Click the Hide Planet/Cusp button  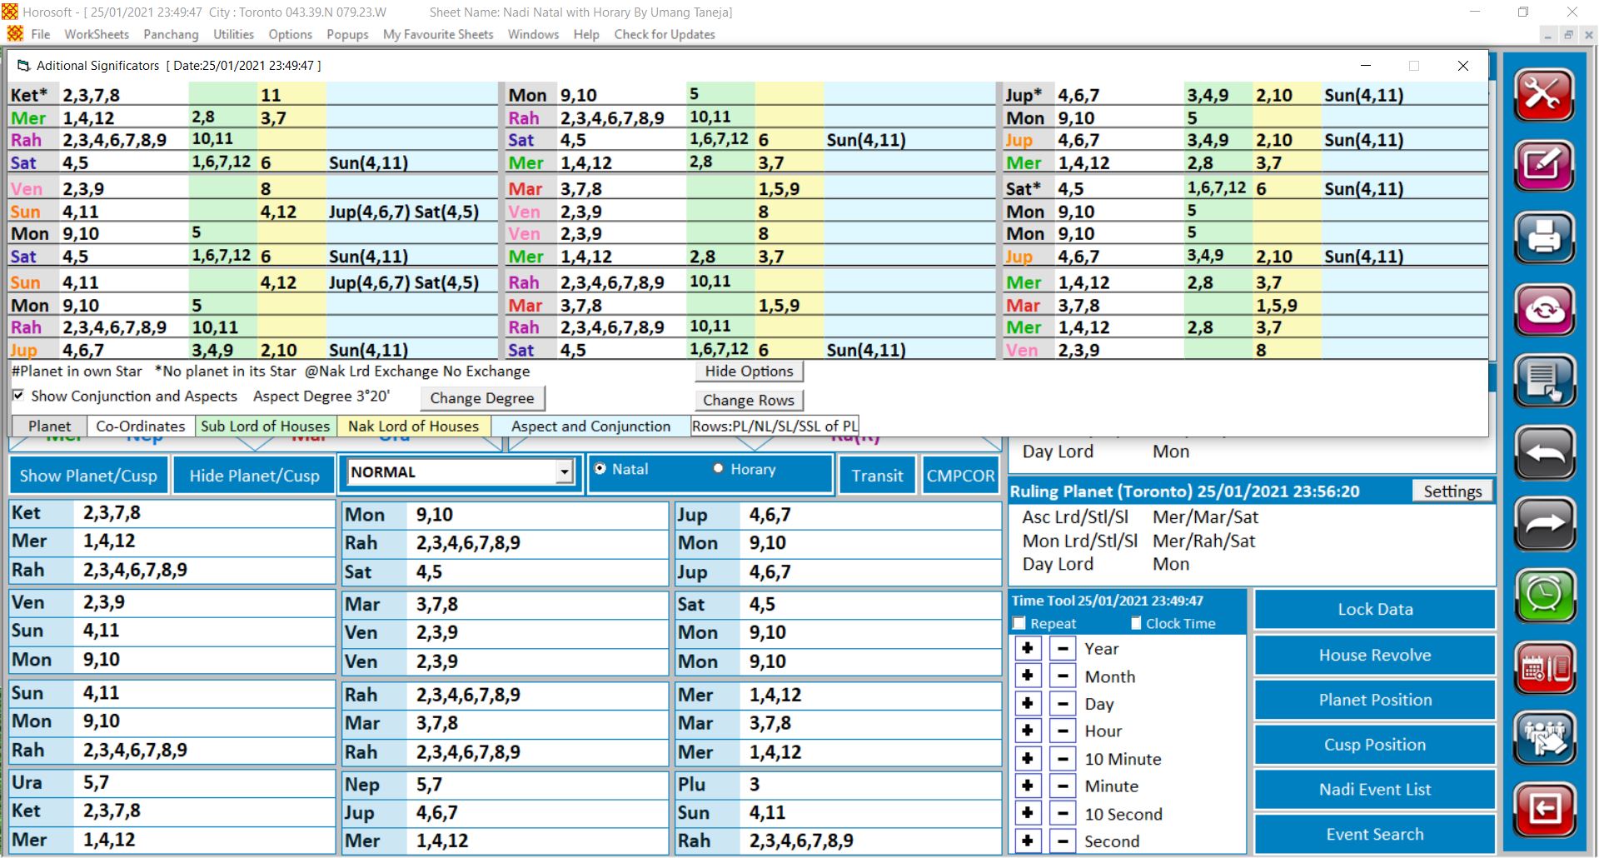click(x=254, y=476)
